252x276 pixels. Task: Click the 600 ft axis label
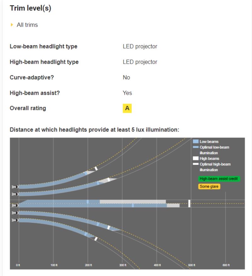(x=226, y=265)
